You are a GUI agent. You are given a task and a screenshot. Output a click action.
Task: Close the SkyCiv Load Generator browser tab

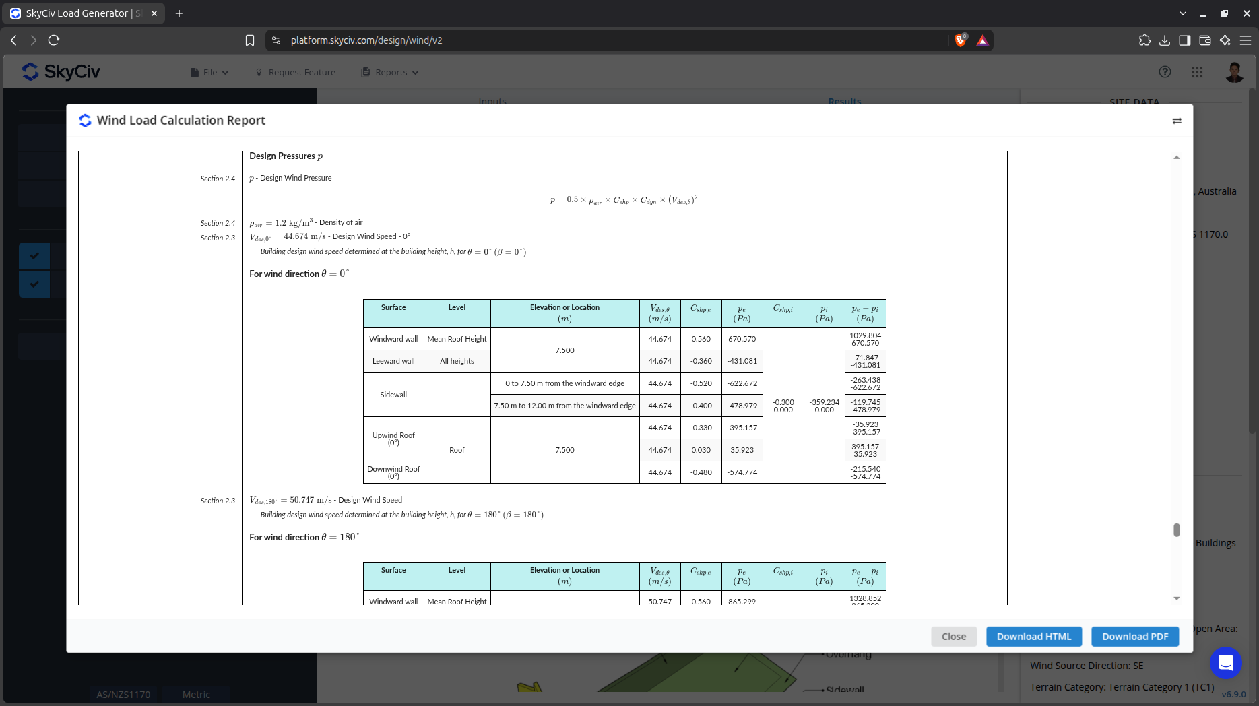pyautogui.click(x=154, y=13)
